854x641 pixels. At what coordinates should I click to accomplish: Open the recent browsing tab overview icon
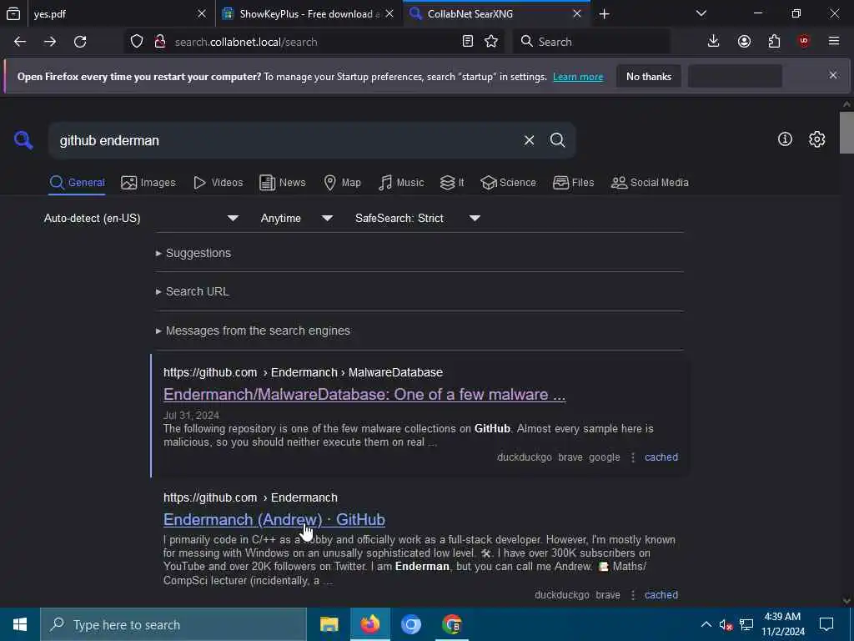[x=13, y=13]
